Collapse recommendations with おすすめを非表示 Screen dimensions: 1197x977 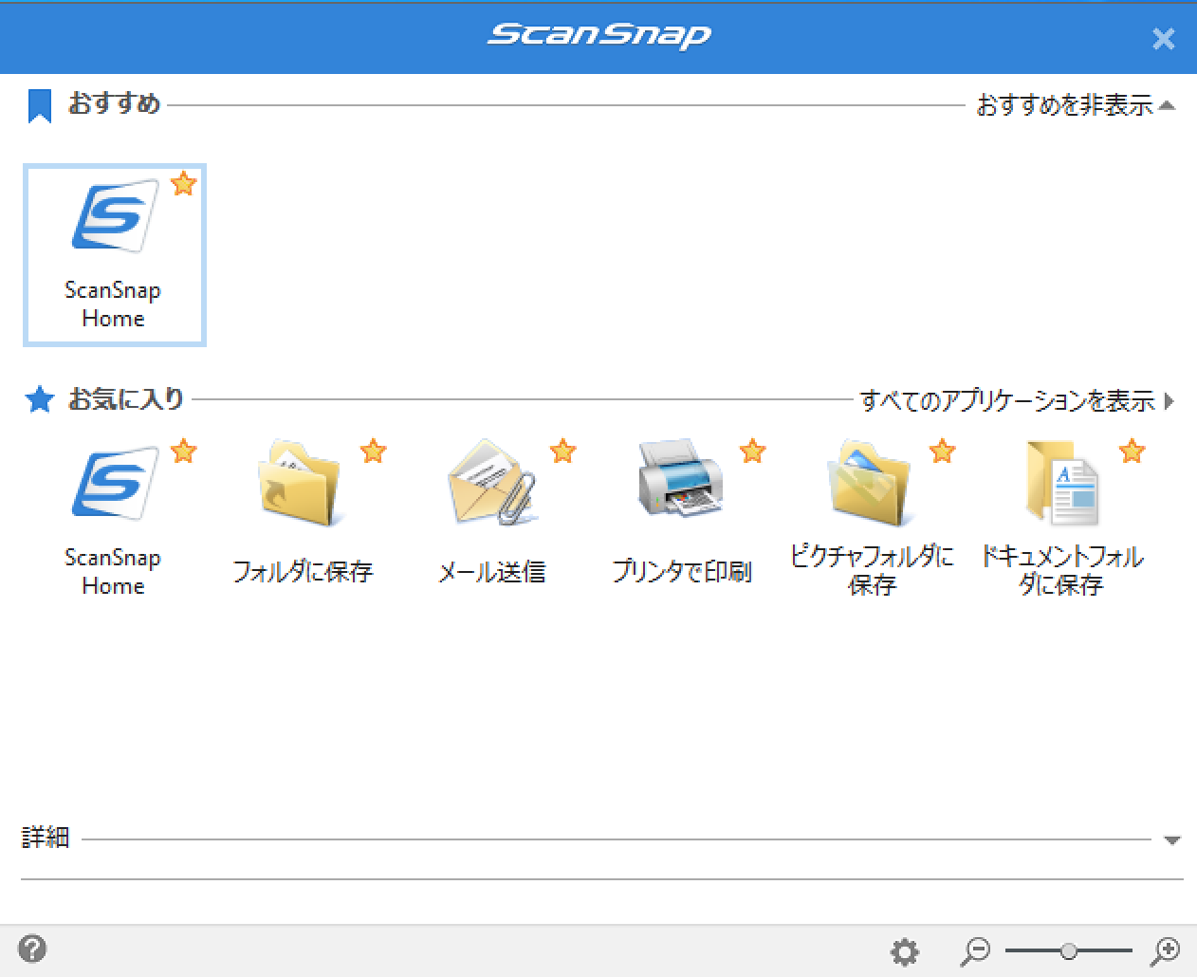point(1076,104)
